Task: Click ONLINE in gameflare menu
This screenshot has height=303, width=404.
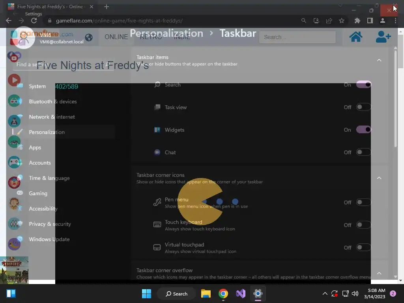Action: (x=116, y=37)
